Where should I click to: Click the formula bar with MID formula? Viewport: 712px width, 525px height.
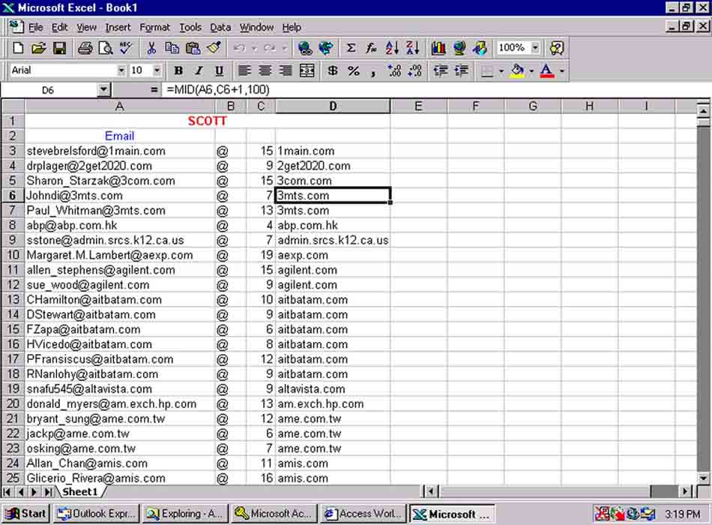coord(436,89)
